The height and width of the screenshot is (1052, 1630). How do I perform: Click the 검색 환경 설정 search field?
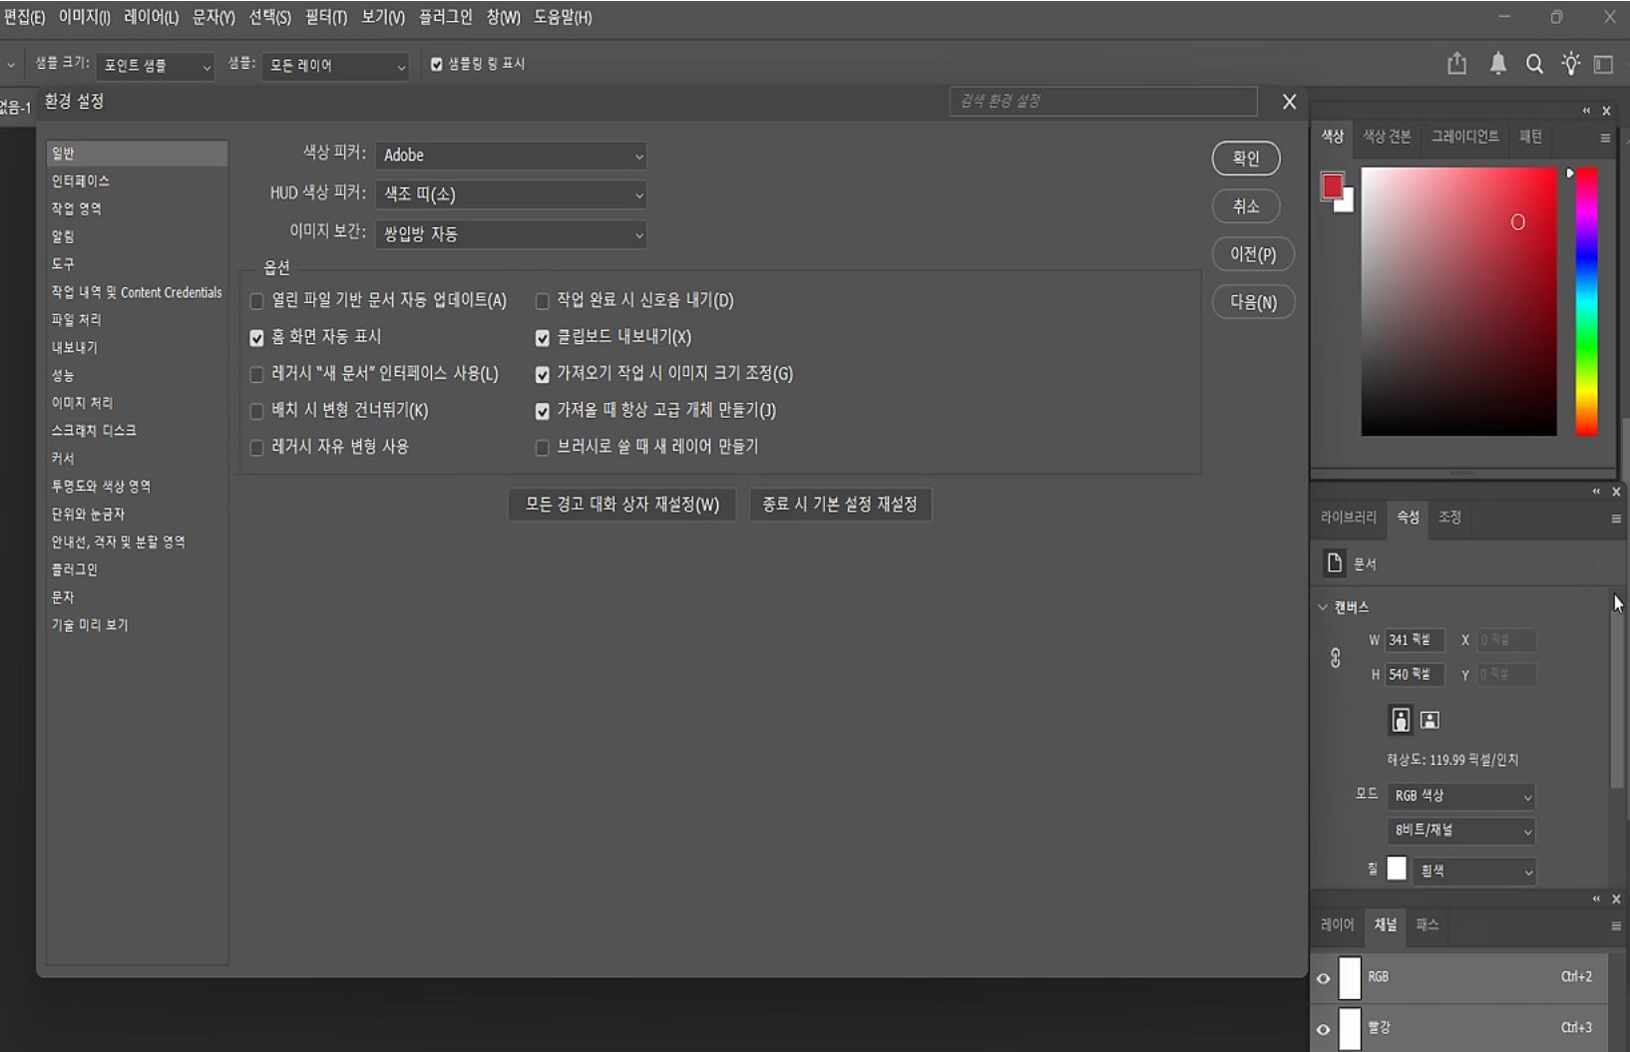coord(1103,102)
